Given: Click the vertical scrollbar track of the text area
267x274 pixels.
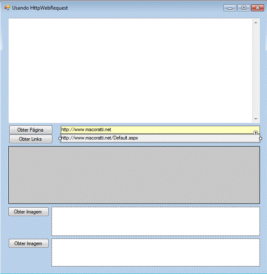Looking at the screenshot, I should coord(256,71).
